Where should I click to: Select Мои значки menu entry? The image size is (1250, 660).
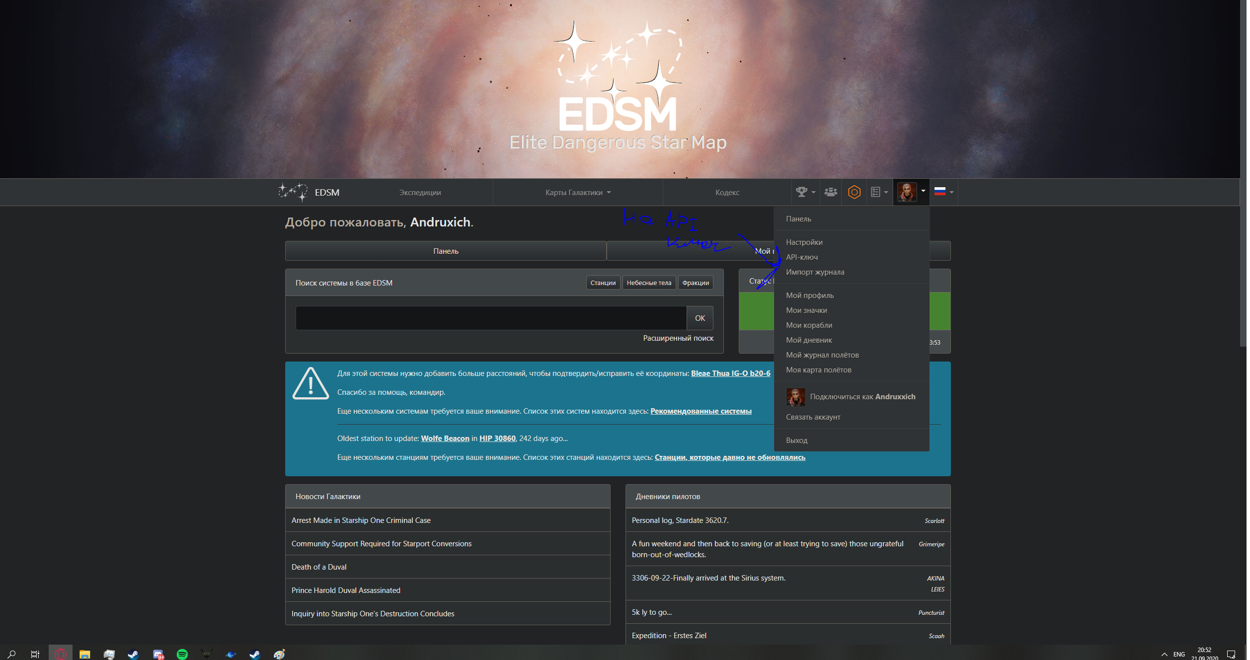pos(852,310)
